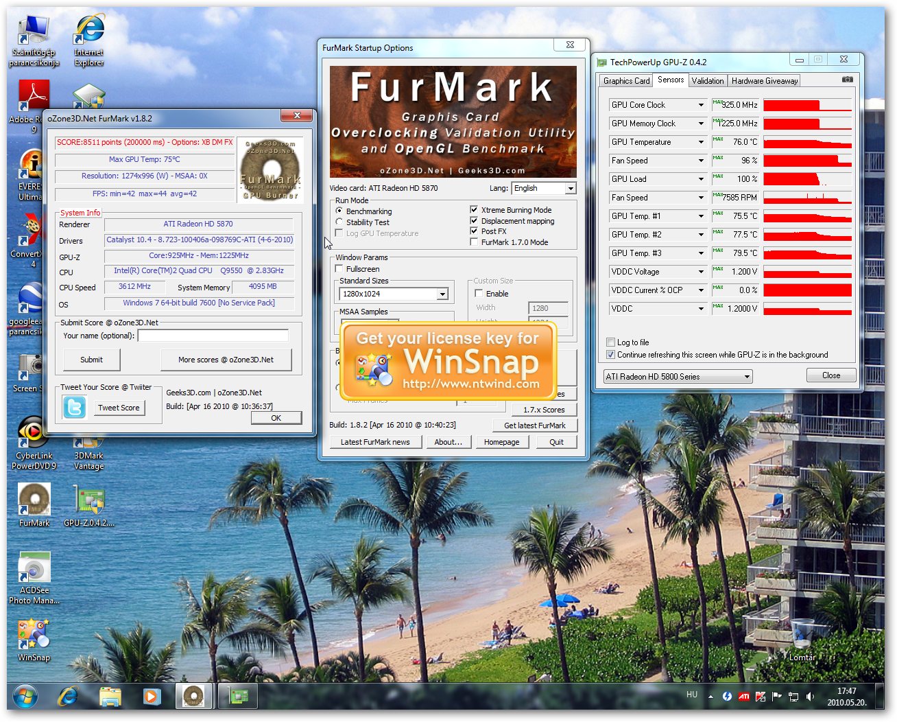
Task: Click the GPU-Z camera screenshot icon
Action: (848, 80)
